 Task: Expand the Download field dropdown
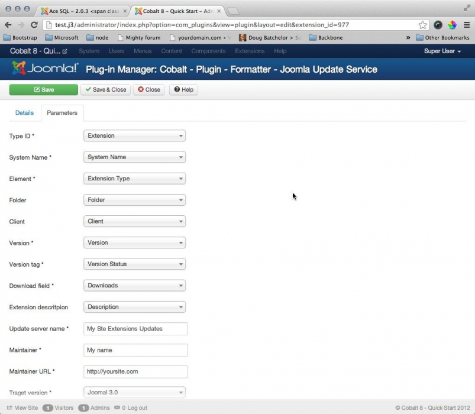(135, 286)
